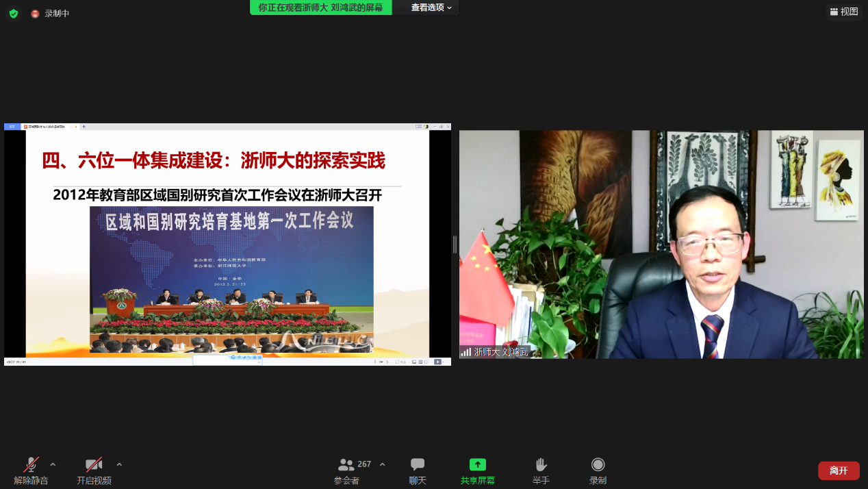Viewport: 868px width, 489px height.
Task: Leave the meeting with 离开 button
Action: (x=839, y=471)
